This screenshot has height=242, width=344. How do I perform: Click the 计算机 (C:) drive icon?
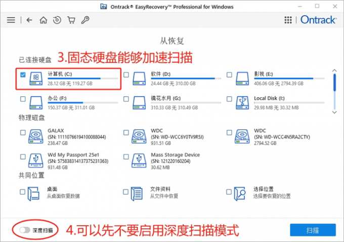(x=36, y=78)
